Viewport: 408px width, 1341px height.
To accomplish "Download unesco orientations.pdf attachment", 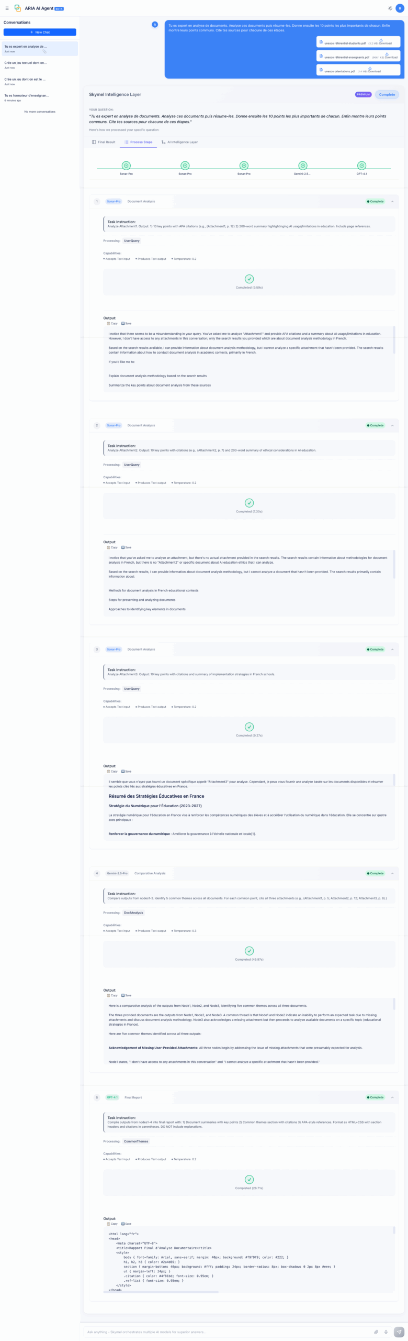I will [370, 69].
